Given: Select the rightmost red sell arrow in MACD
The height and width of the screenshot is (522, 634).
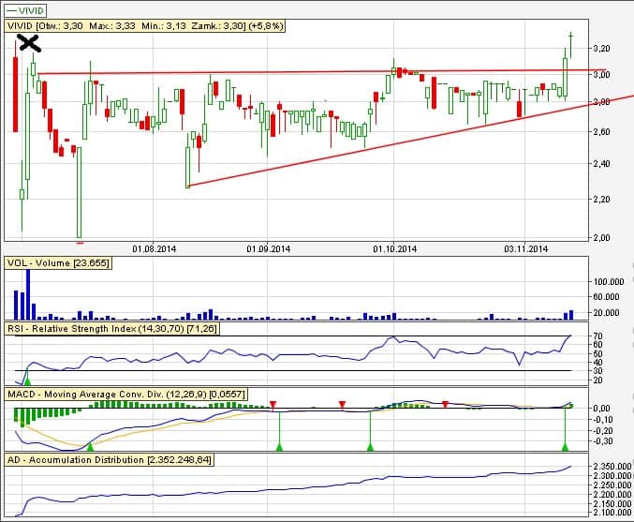Looking at the screenshot, I should pos(445,405).
